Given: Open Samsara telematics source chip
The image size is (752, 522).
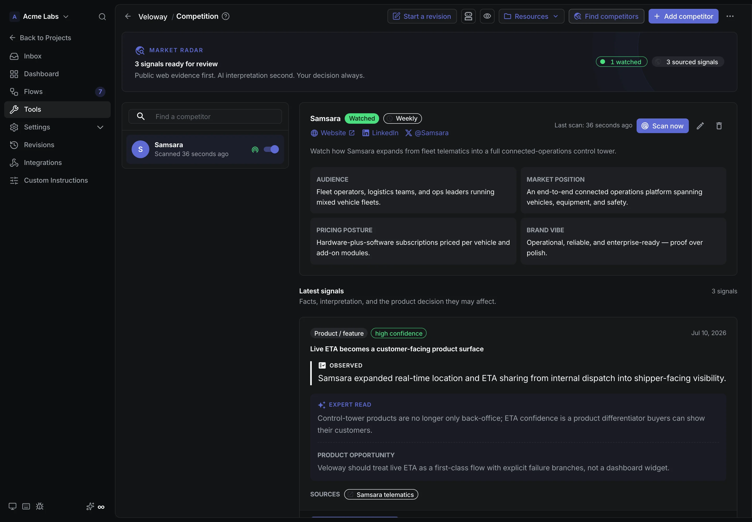Looking at the screenshot, I should [381, 495].
